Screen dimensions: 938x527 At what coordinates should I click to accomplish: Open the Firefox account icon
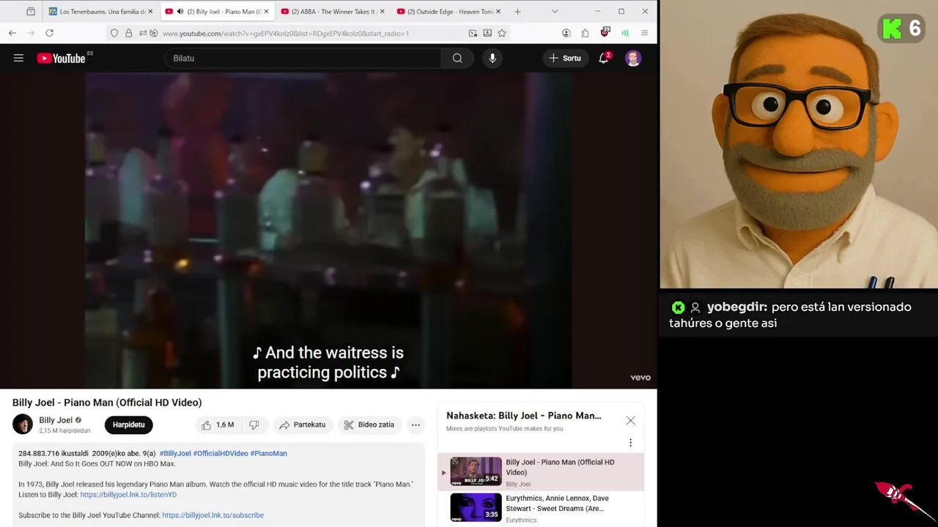pyautogui.click(x=566, y=33)
